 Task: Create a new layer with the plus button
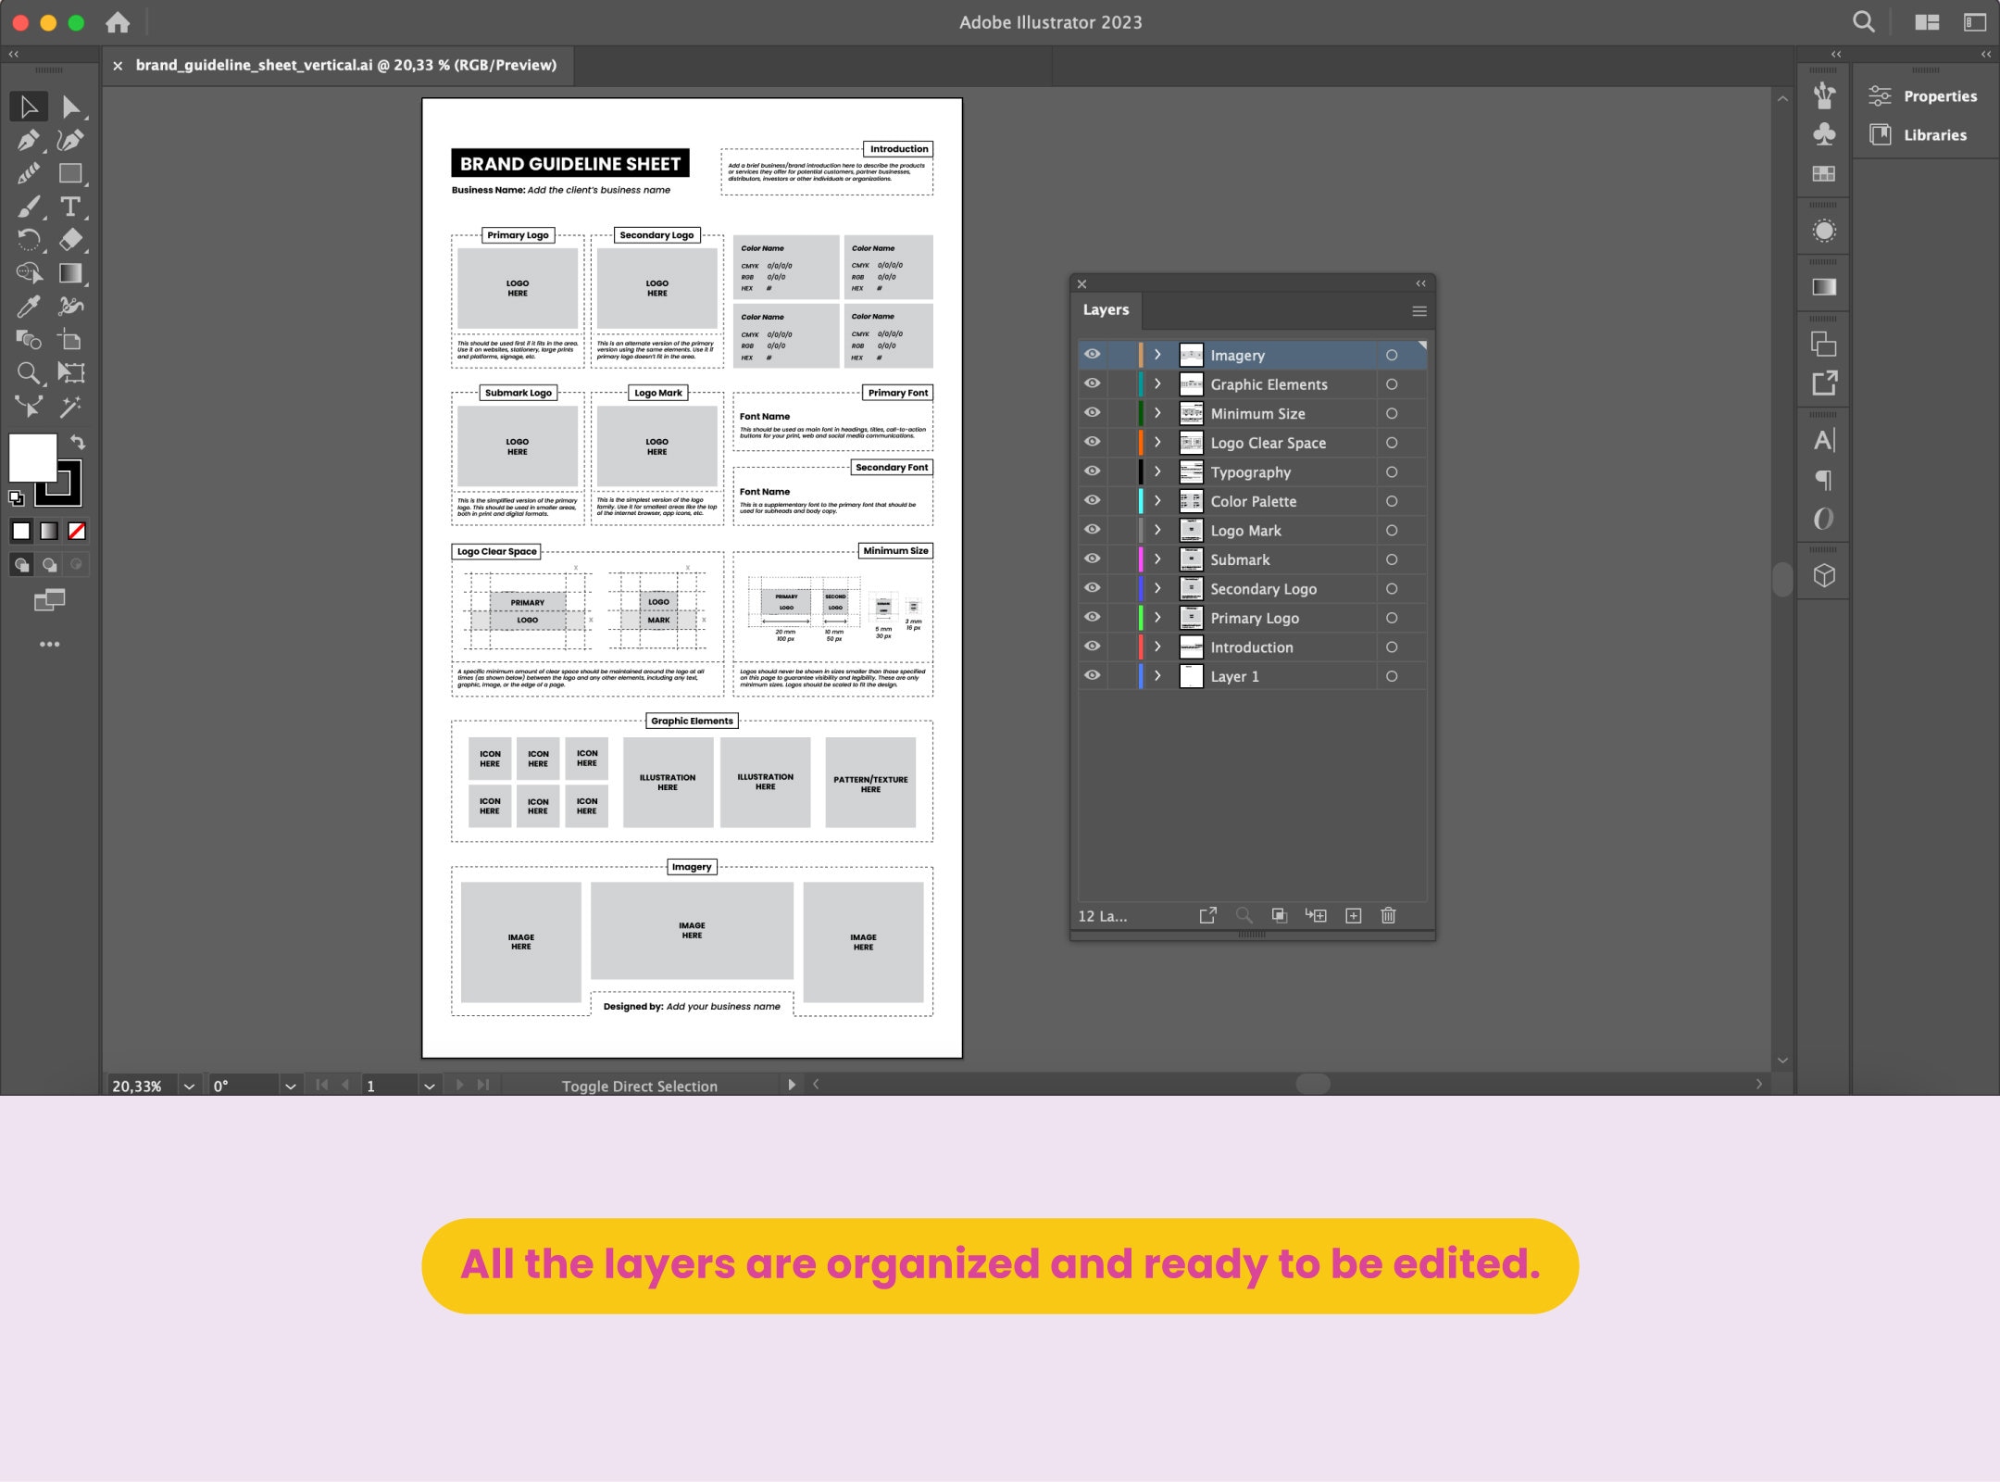pos(1353,915)
